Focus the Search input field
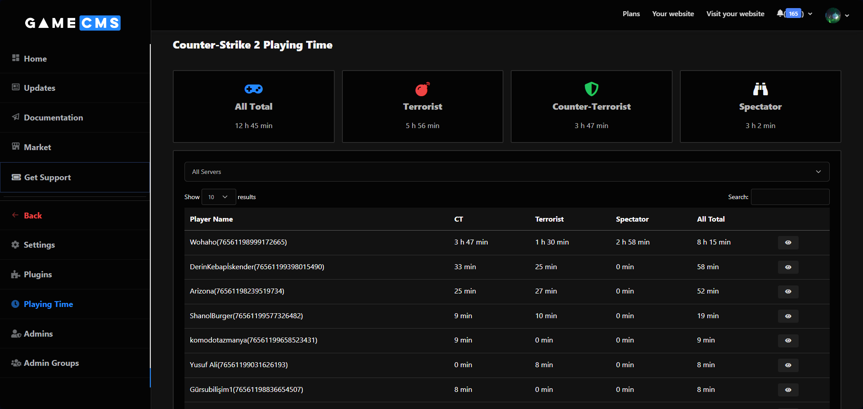This screenshot has width=863, height=409. pyautogui.click(x=790, y=197)
